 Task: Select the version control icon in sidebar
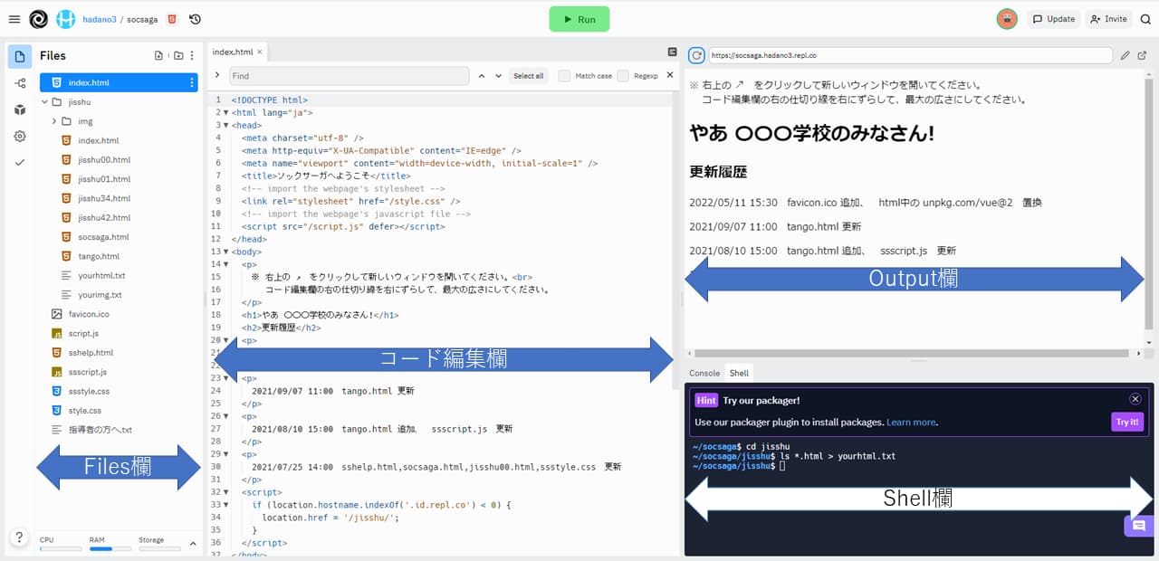click(x=20, y=83)
